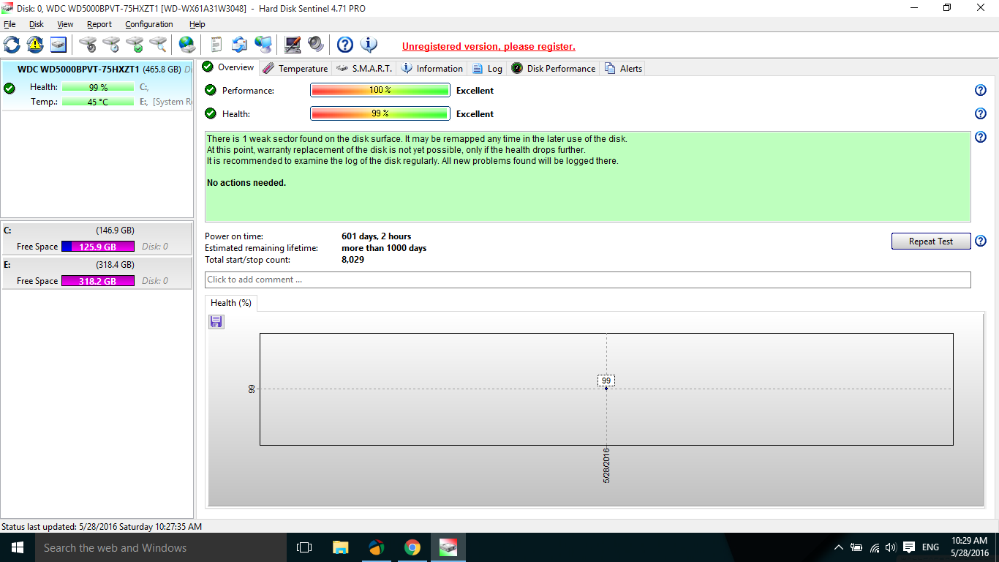Open the Help question mark icon
The image size is (999, 562).
(x=344, y=45)
